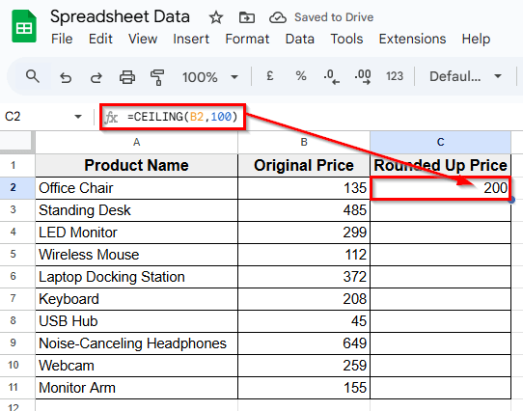This screenshot has height=411, width=523.
Task: Click the 123 more formats button
Action: [x=395, y=76]
